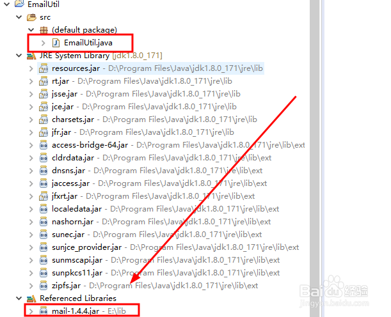Click the cldrdata.jar jar icon

pos(44,158)
